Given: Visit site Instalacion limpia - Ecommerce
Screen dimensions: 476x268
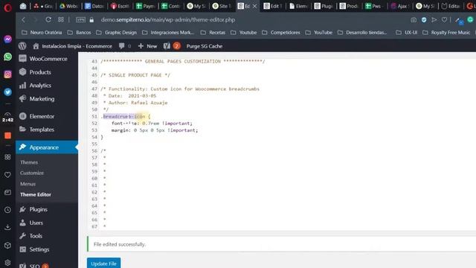Looking at the screenshot, I should [73, 46].
